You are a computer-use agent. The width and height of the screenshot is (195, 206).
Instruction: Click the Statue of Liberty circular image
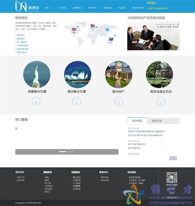[37, 75]
